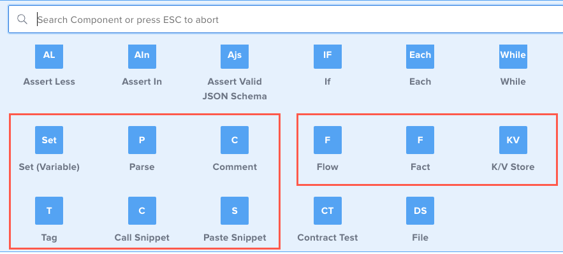Image resolution: width=563 pixels, height=254 pixels.
Task: Choose the Parse component icon
Action: click(x=142, y=140)
